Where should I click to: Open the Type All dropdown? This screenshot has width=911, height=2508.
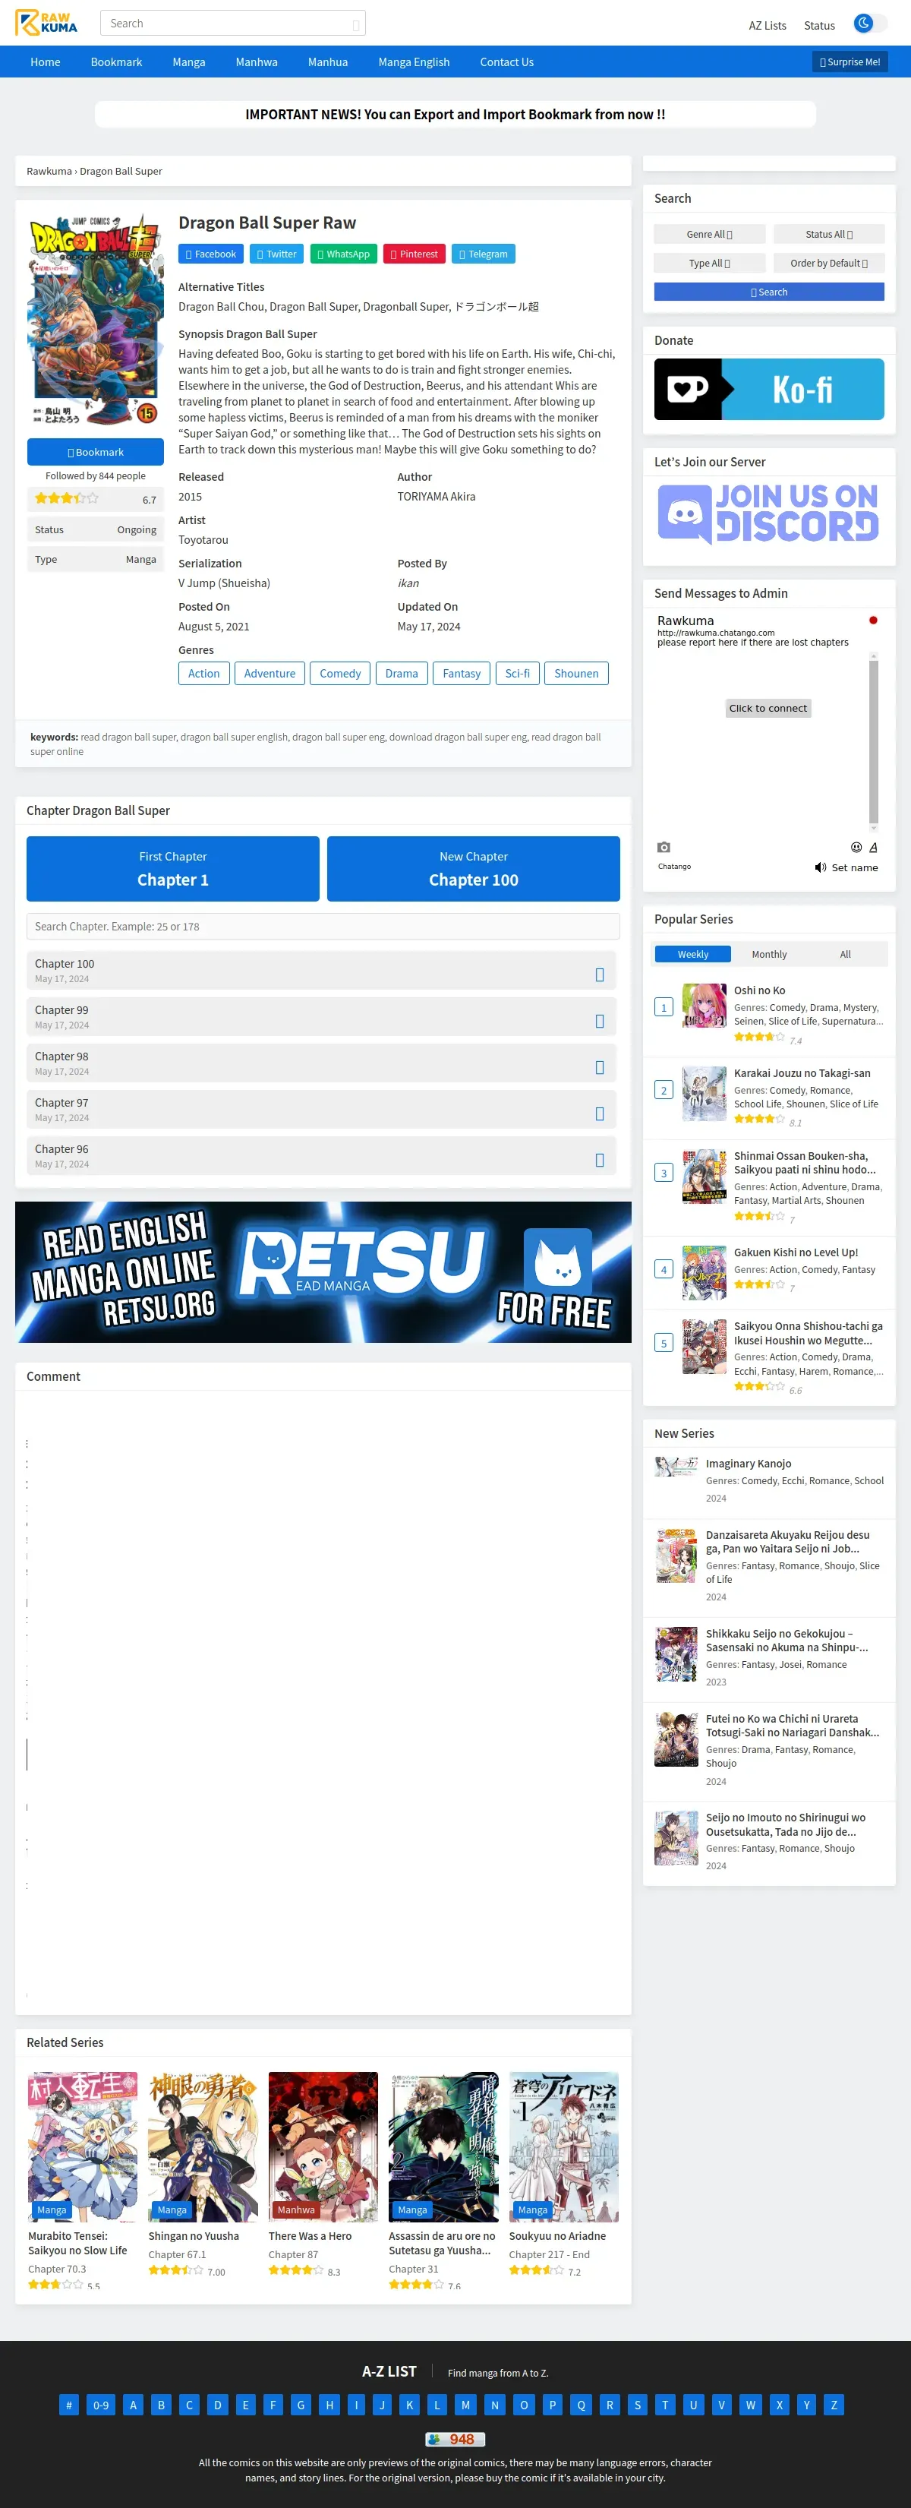click(x=710, y=263)
